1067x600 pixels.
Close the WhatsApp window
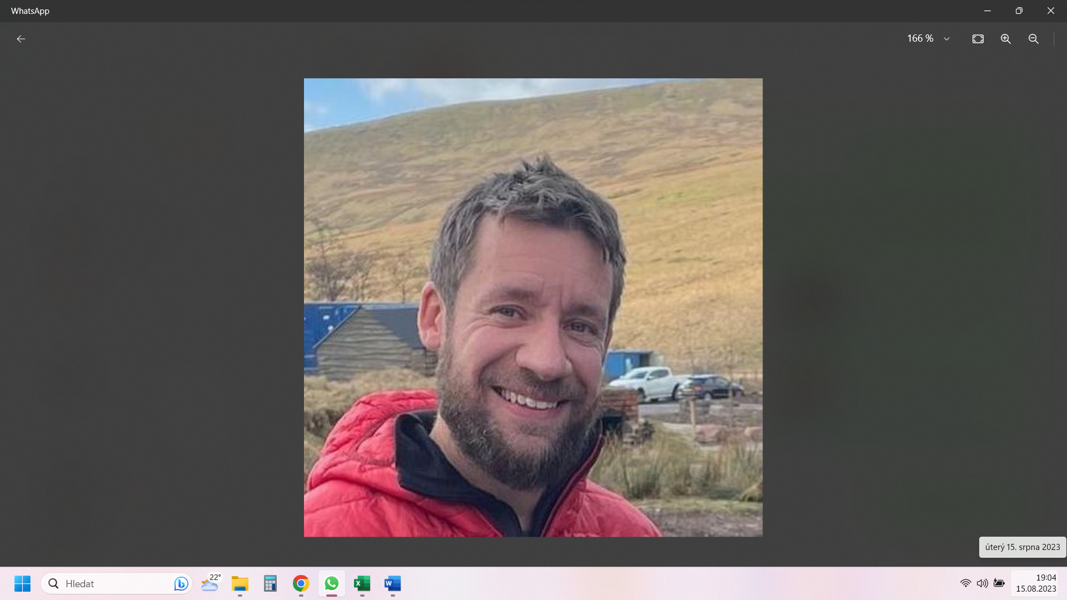1050,11
